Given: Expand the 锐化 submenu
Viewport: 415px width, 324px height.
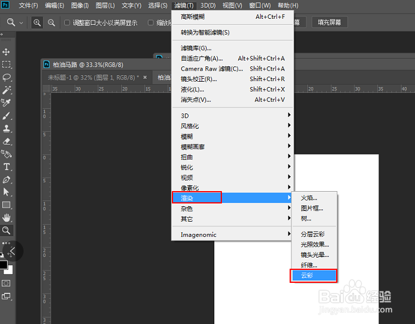Looking at the screenshot, I should (x=233, y=167).
